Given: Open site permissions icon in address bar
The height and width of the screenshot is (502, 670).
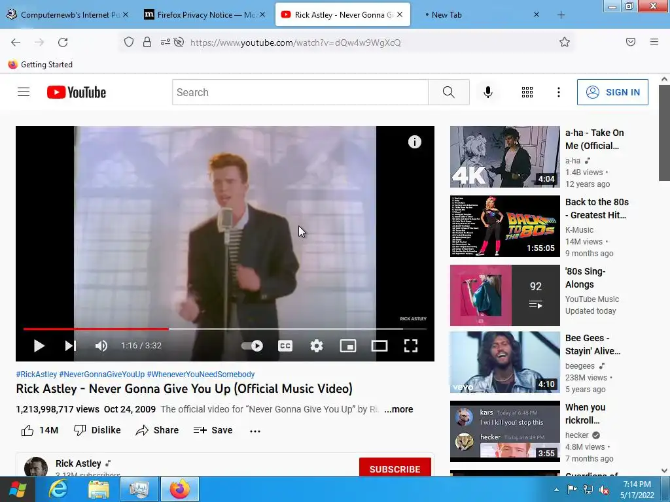Looking at the screenshot, I should click(165, 42).
